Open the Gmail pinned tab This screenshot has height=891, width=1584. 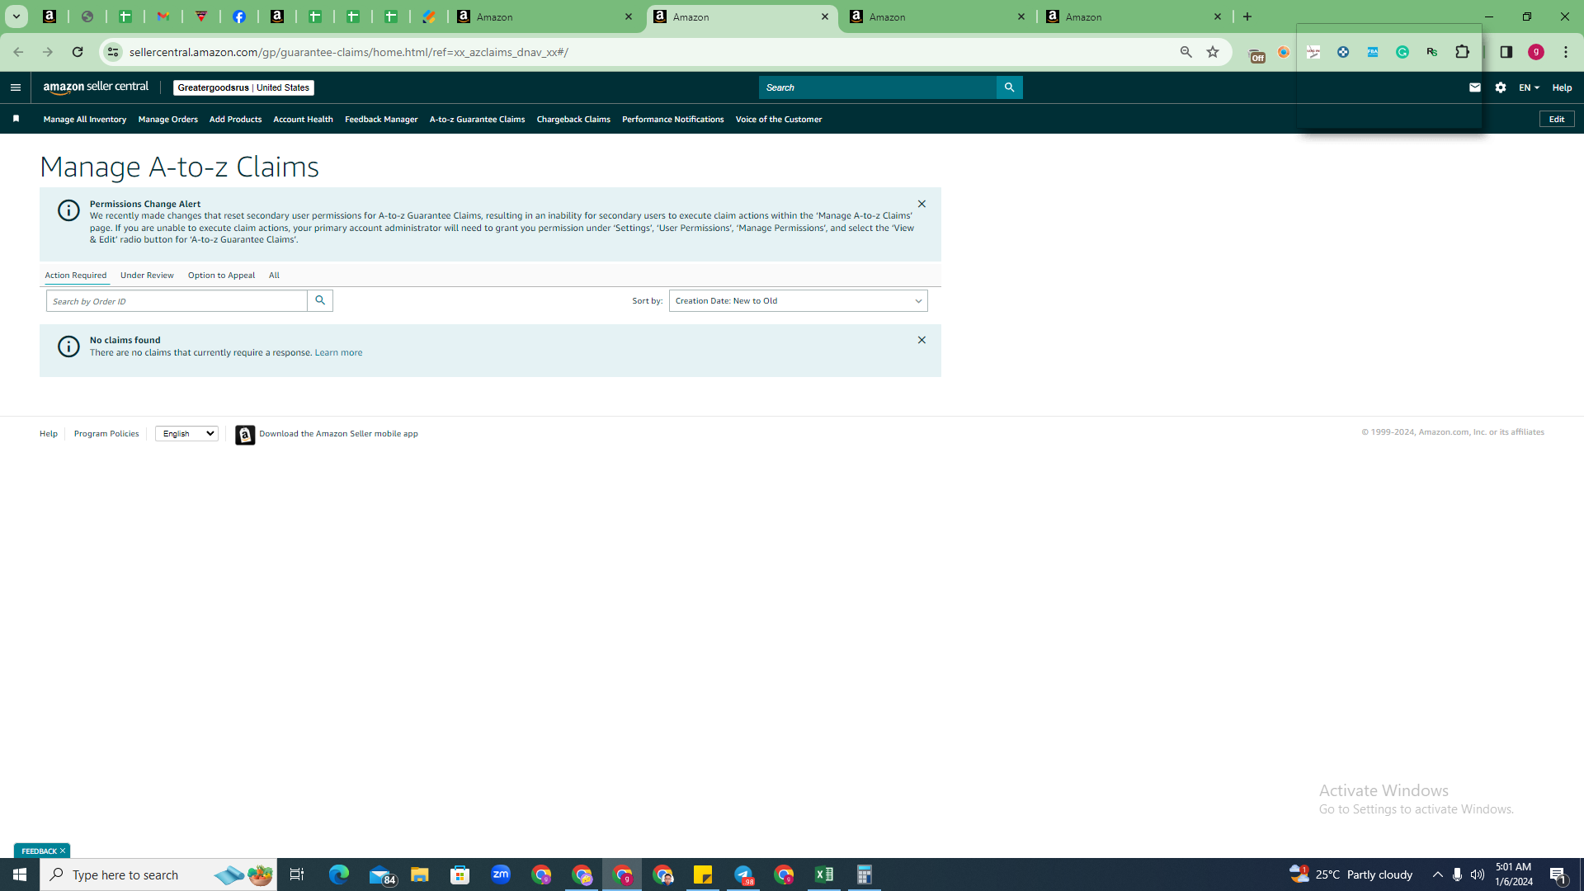pos(163,16)
